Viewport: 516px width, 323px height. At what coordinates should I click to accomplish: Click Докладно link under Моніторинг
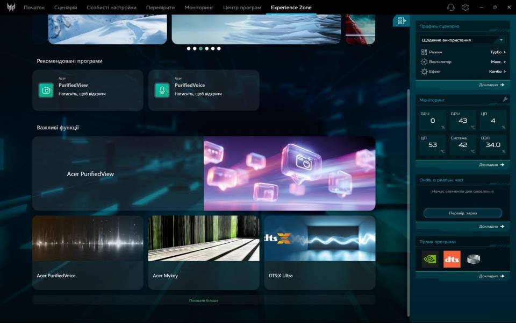pos(492,165)
